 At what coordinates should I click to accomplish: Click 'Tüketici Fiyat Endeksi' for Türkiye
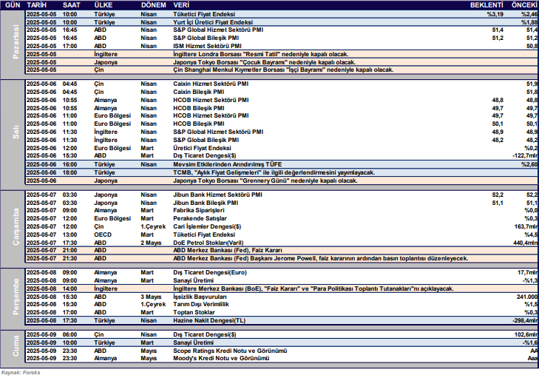pos(204,14)
